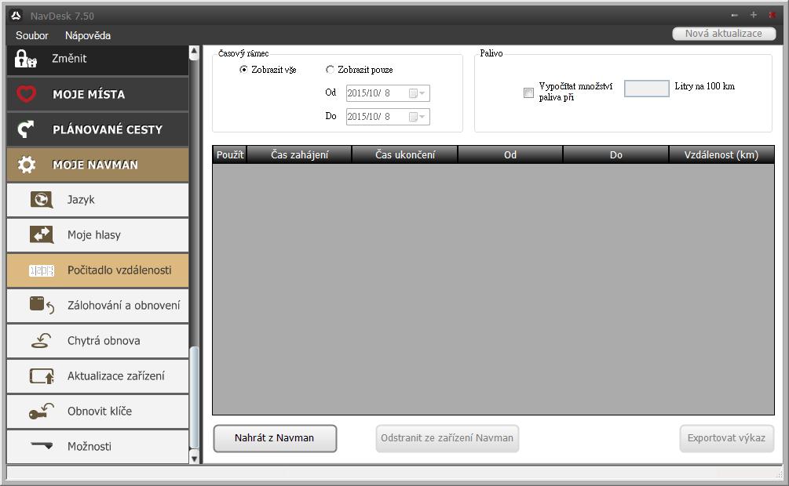Click the sidebar scrollbar up arrow

click(194, 52)
